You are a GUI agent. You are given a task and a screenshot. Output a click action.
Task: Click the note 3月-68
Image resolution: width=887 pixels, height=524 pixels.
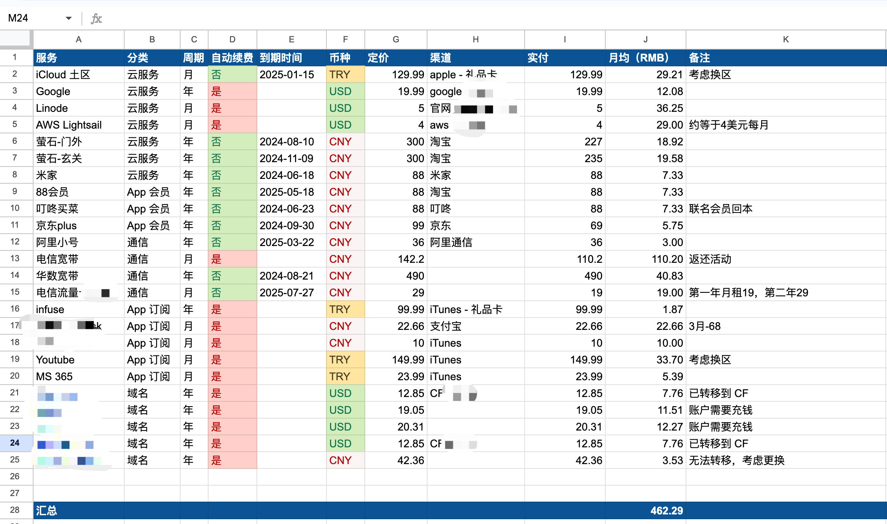pos(786,326)
